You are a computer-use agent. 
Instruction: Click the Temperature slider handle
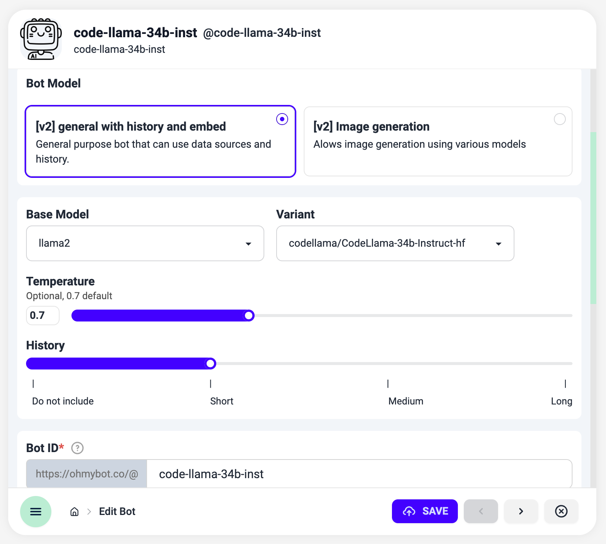pos(249,316)
